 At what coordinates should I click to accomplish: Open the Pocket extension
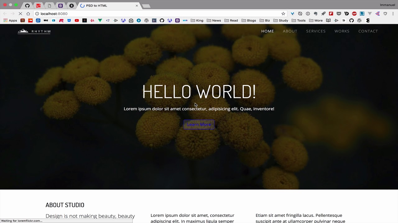point(339,14)
